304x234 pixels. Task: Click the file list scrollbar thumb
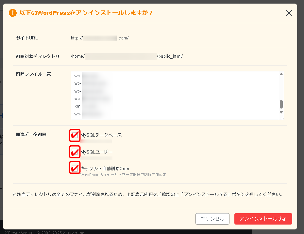pyautogui.click(x=281, y=104)
